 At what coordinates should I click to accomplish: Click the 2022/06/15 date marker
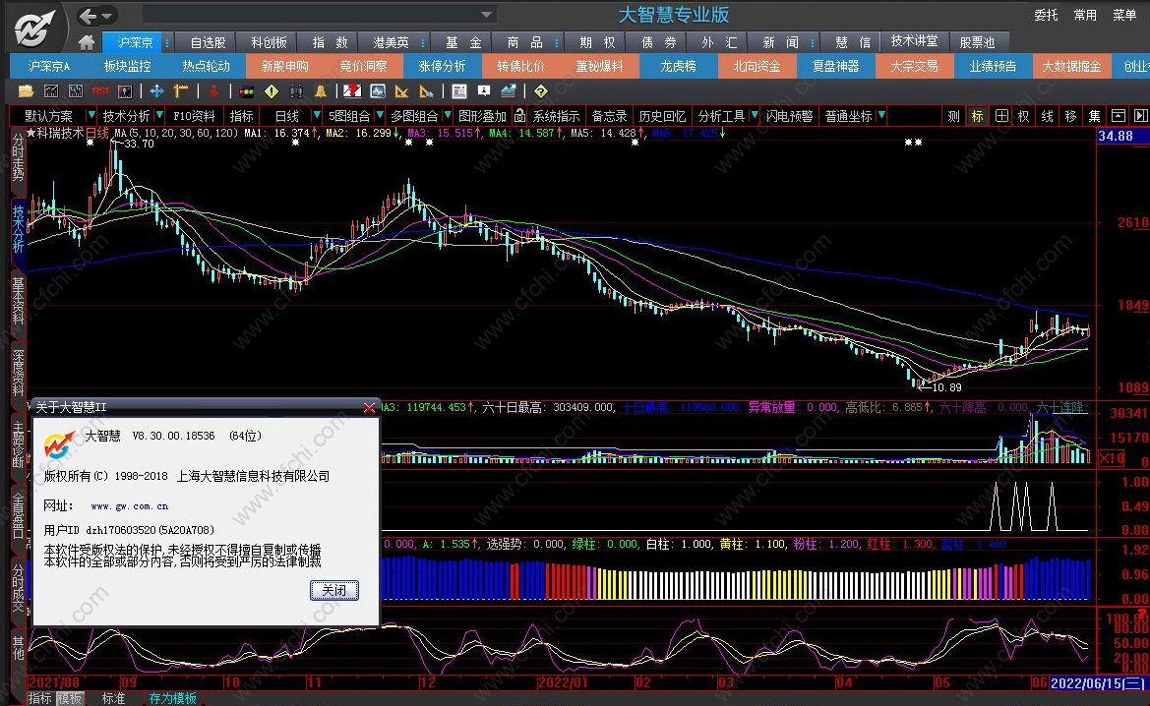(1098, 682)
